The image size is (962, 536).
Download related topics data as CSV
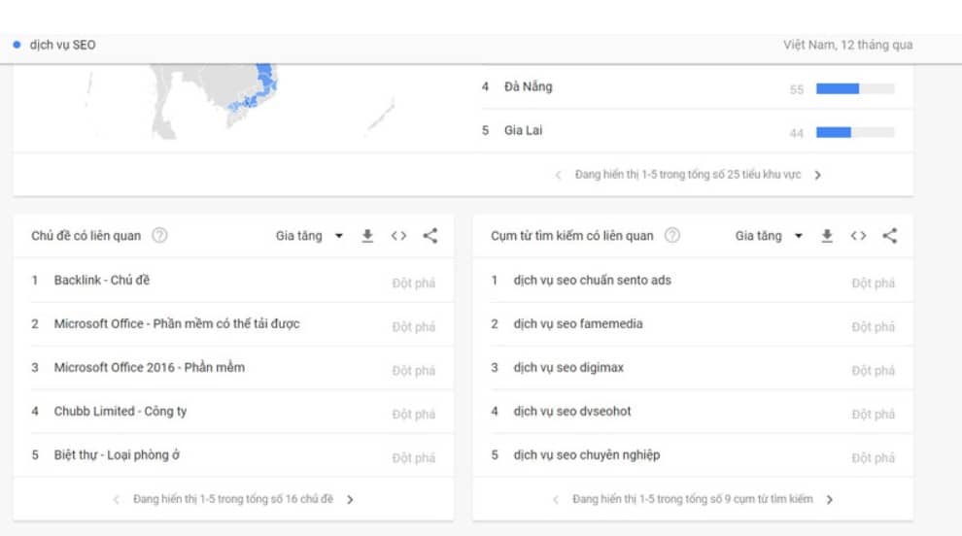[x=368, y=236]
